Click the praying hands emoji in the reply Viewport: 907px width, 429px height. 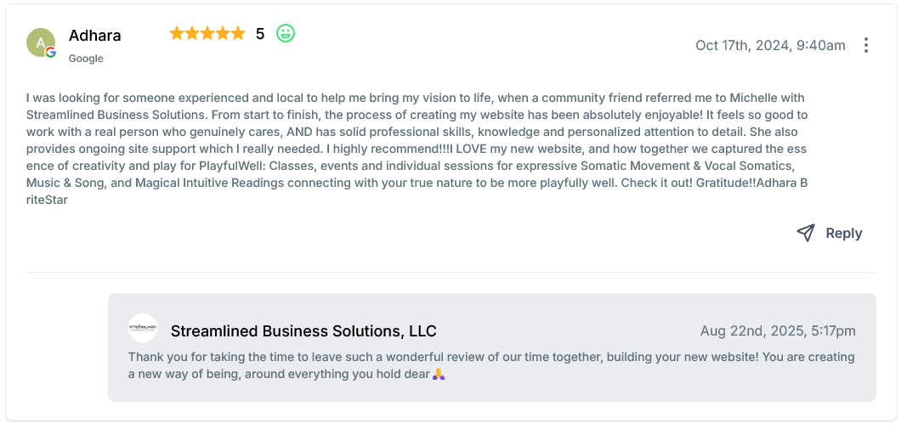click(x=439, y=374)
